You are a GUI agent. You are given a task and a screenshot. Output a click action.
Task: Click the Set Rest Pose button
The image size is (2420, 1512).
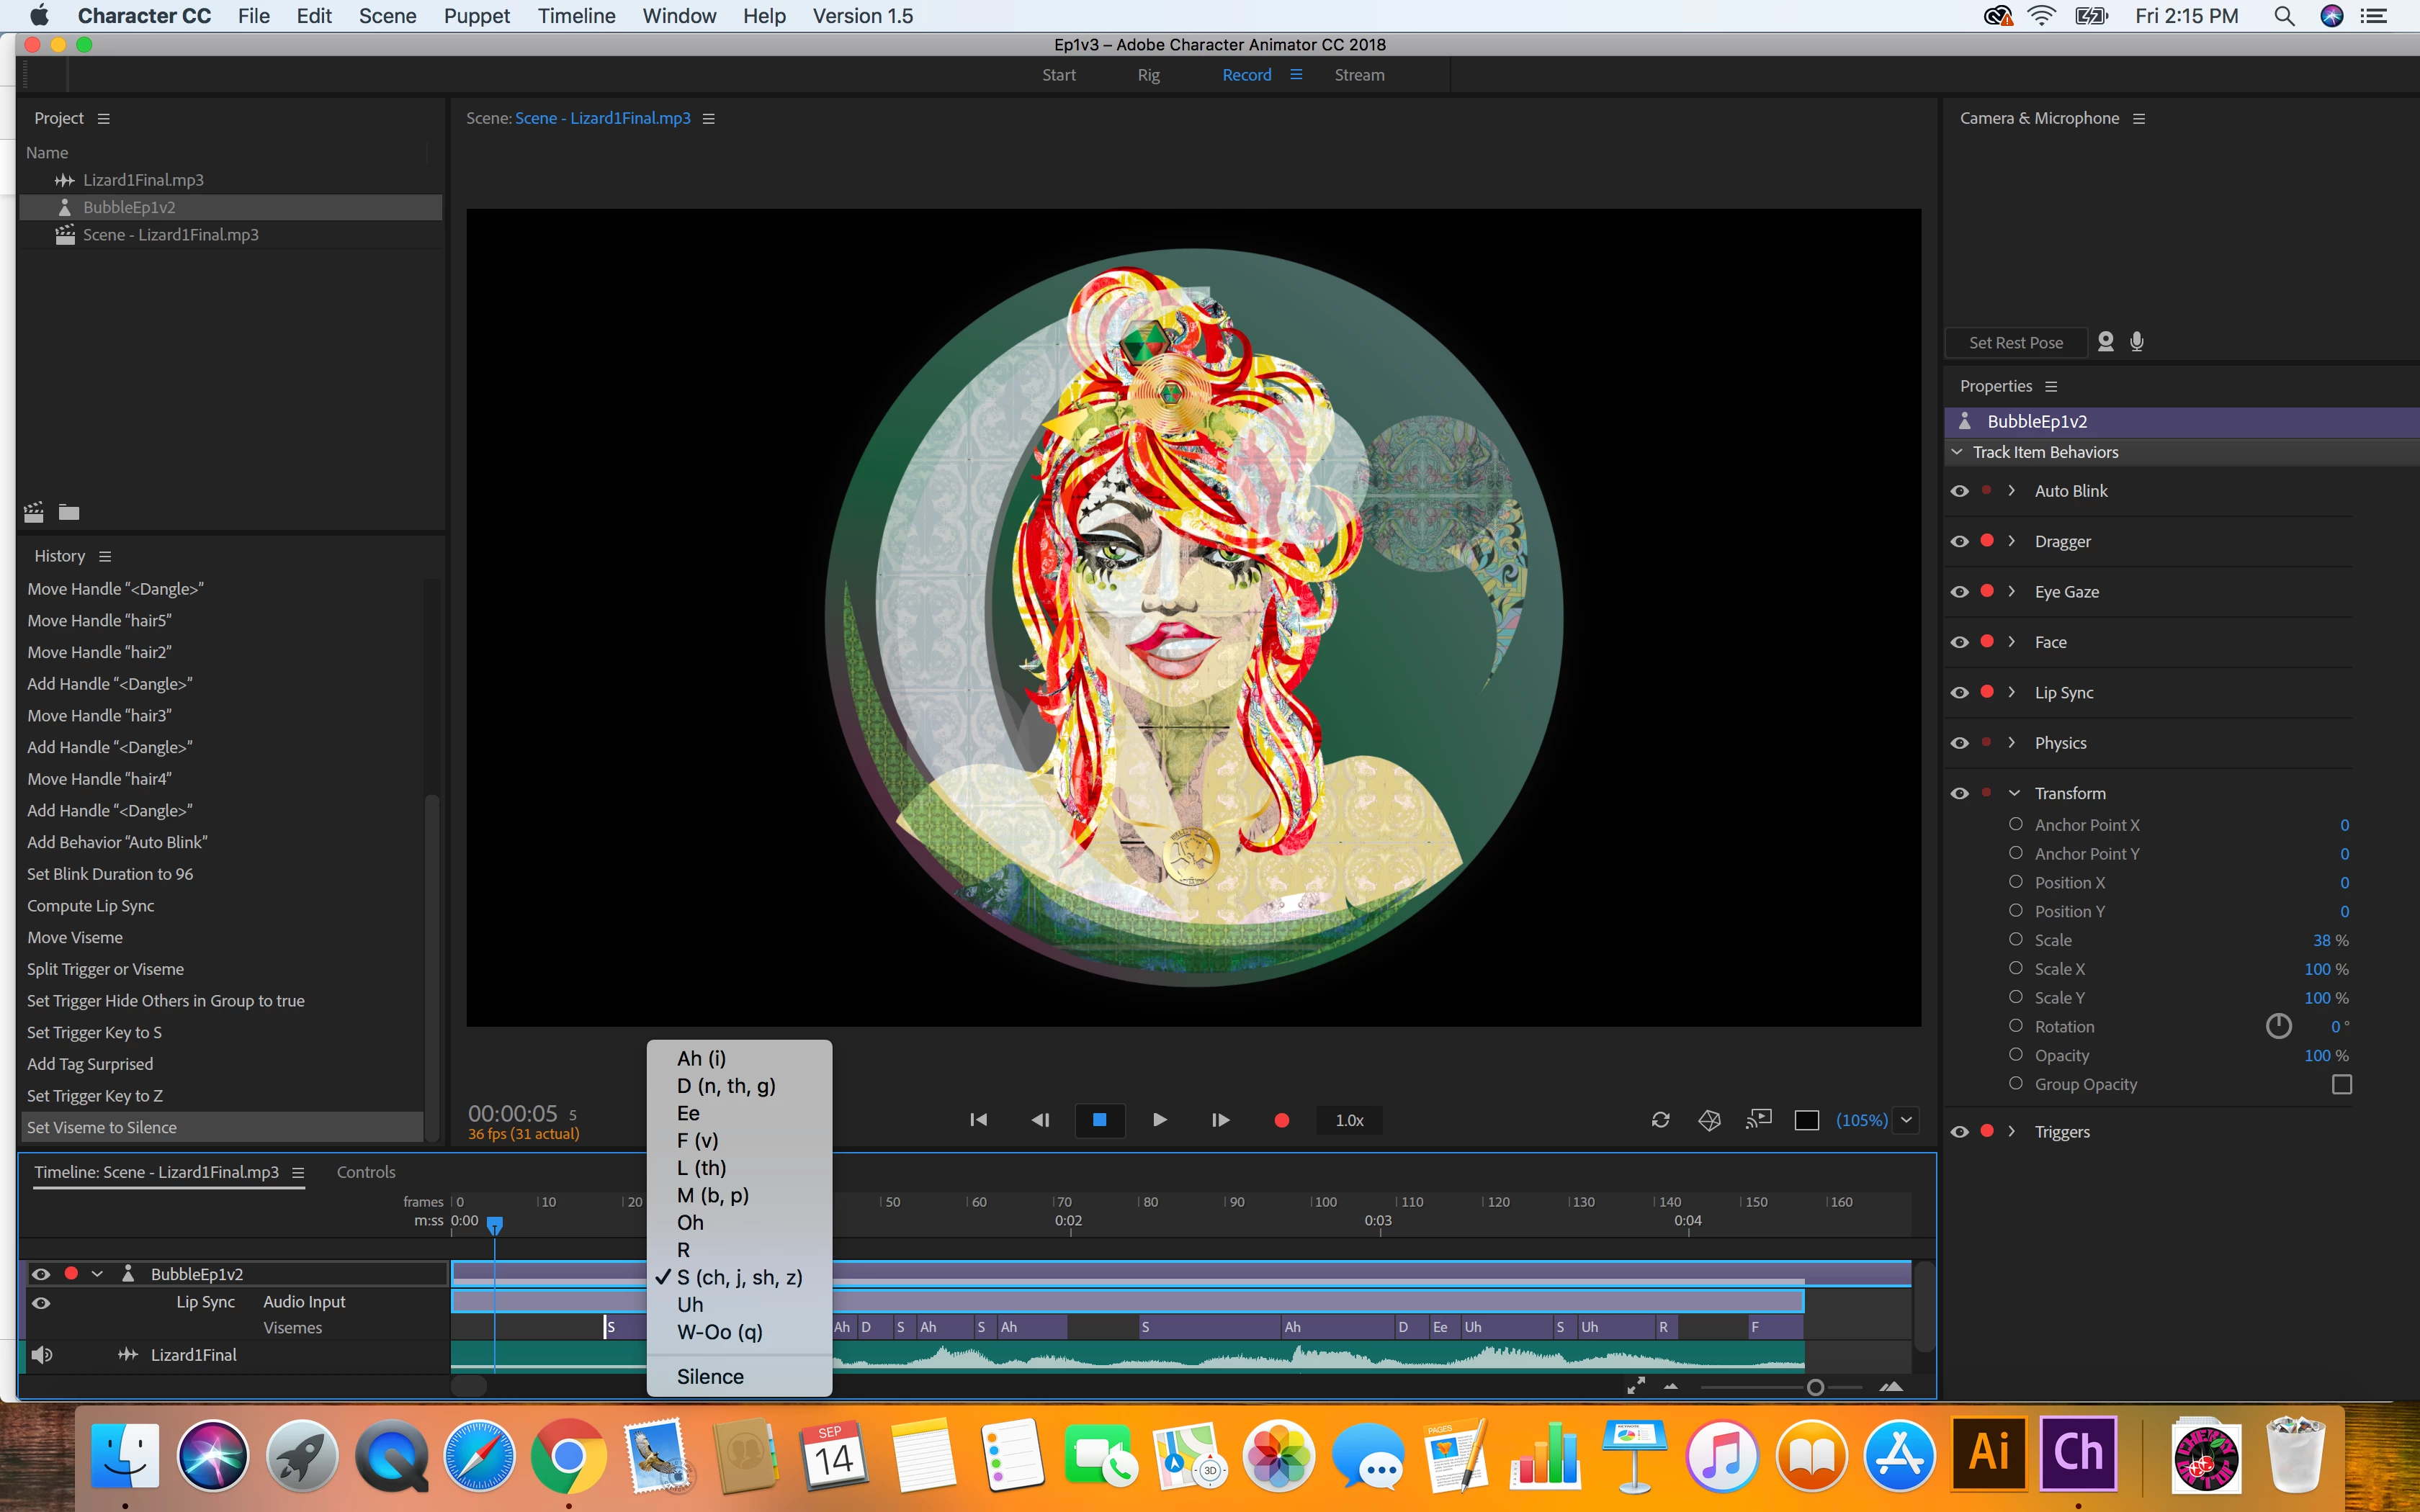(x=2015, y=343)
